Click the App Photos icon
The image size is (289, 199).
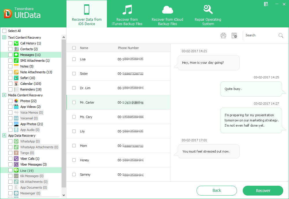point(16,124)
